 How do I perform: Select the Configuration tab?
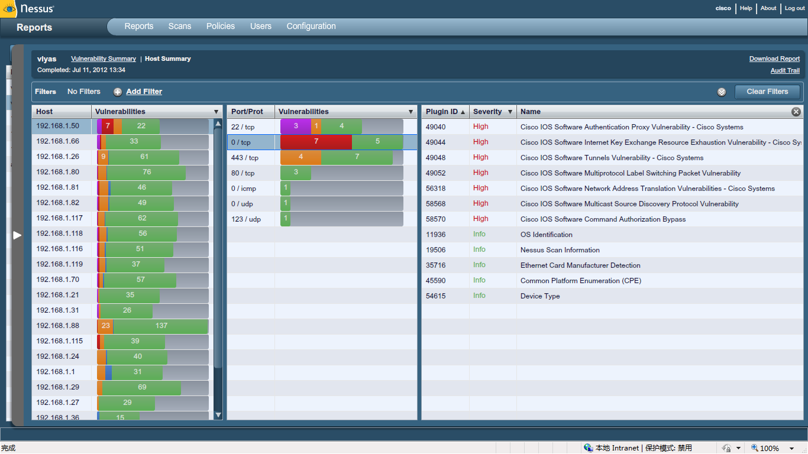click(311, 27)
